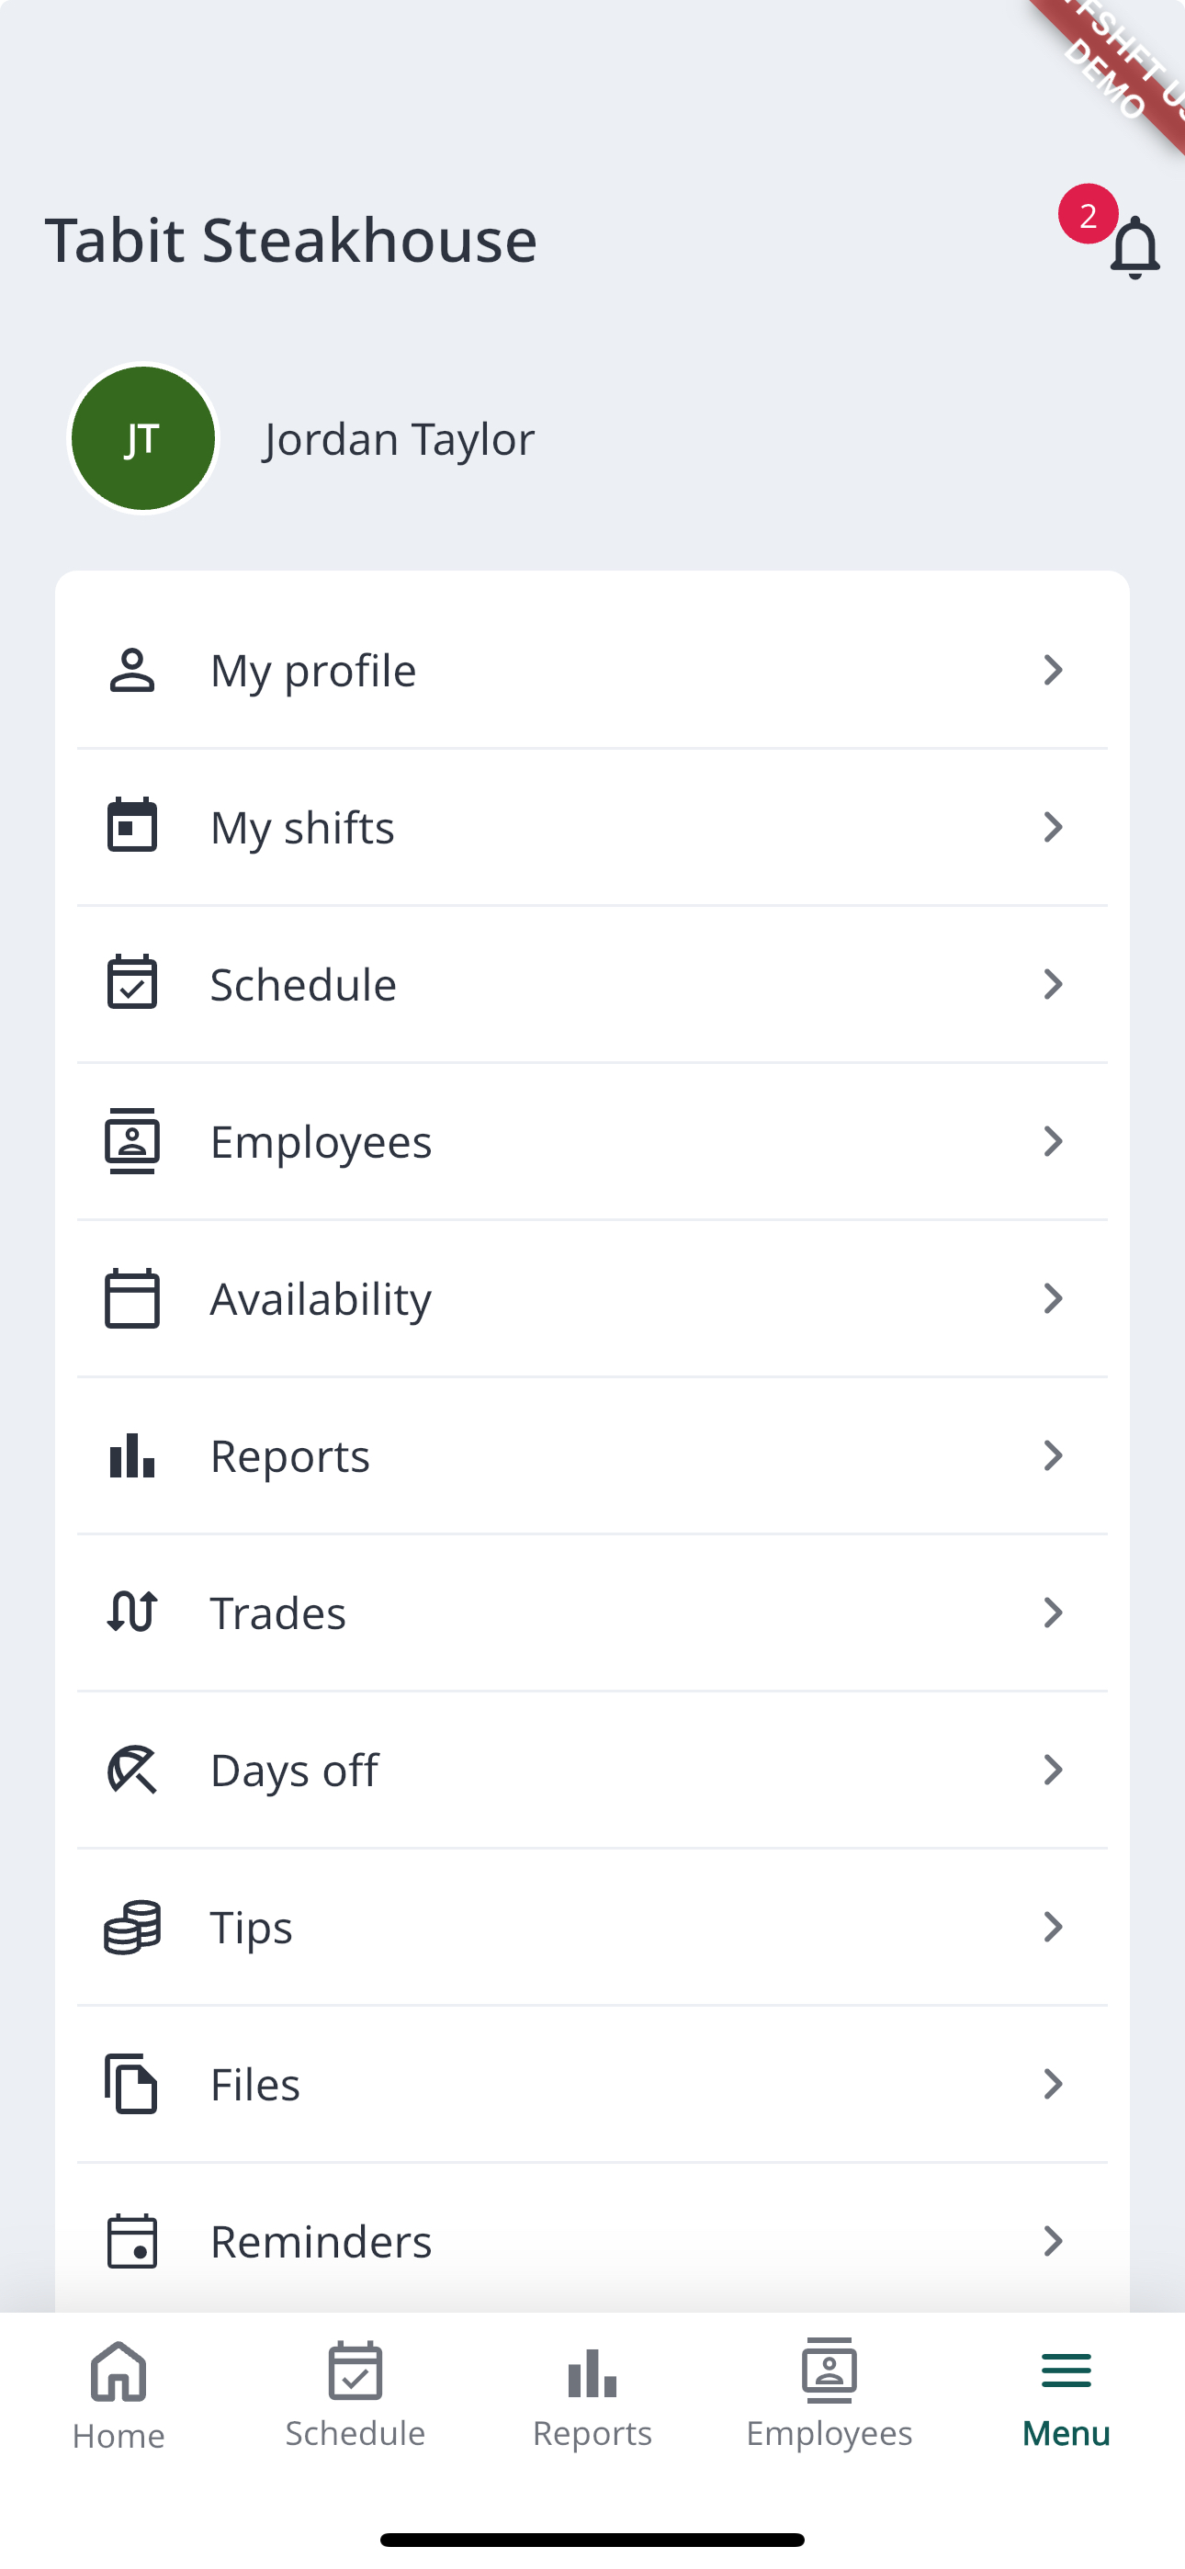Click the Reminders calendar icon
This screenshot has height=2569, width=1185.
click(131, 2241)
